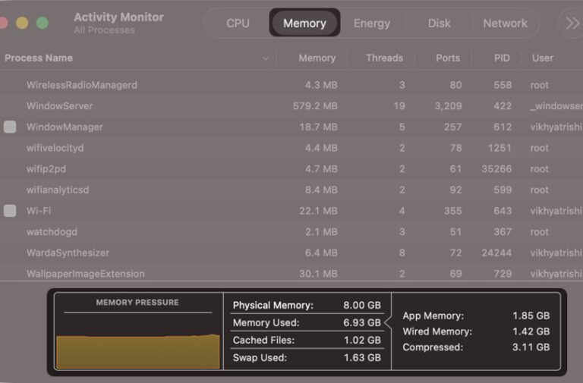Screen dimensions: 583x383
Task: Click the green fullscreen window button
Action: coord(43,23)
